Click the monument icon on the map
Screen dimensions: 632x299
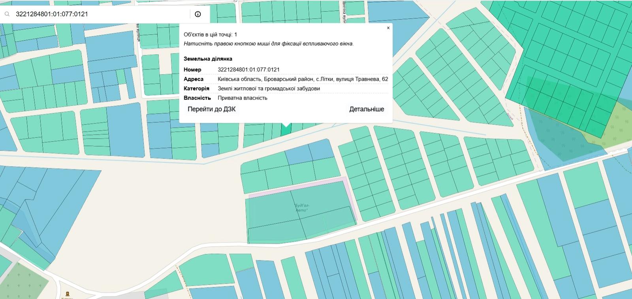pyautogui.click(x=67, y=294)
